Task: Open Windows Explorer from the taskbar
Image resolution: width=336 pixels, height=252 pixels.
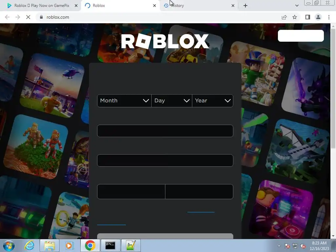Action: 50,245
